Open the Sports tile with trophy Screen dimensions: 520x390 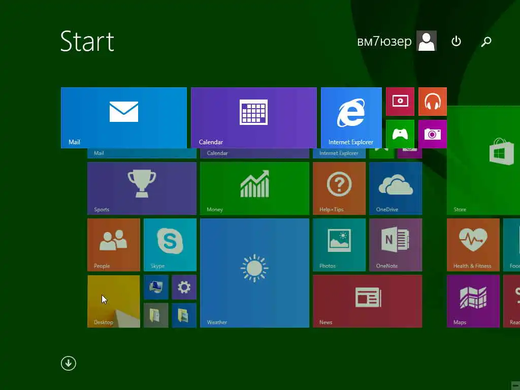click(142, 188)
